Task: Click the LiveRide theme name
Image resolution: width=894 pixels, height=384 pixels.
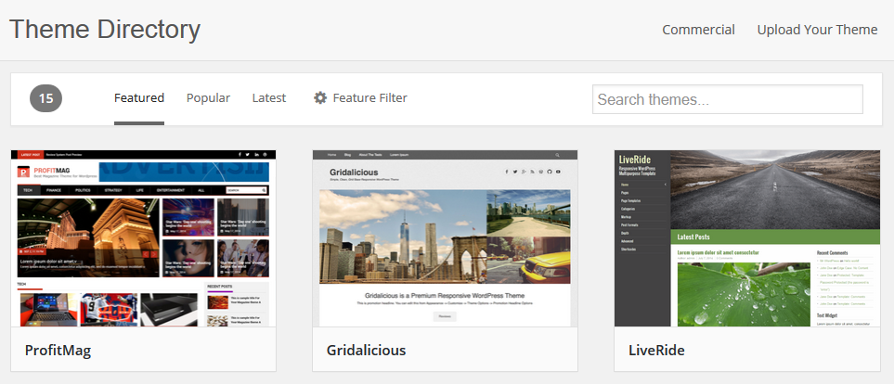Action: click(656, 350)
